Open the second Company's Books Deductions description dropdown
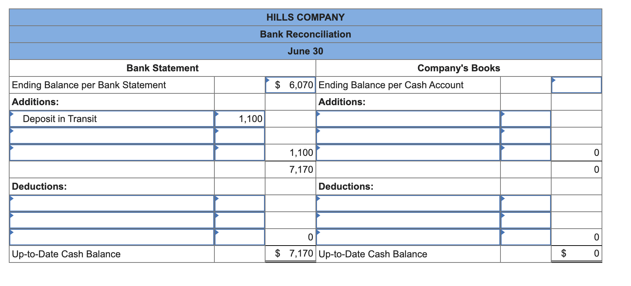Image resolution: width=631 pixels, height=286 pixels. [408, 220]
